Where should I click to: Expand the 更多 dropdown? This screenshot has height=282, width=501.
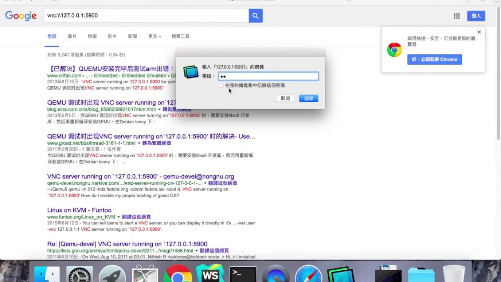point(155,36)
